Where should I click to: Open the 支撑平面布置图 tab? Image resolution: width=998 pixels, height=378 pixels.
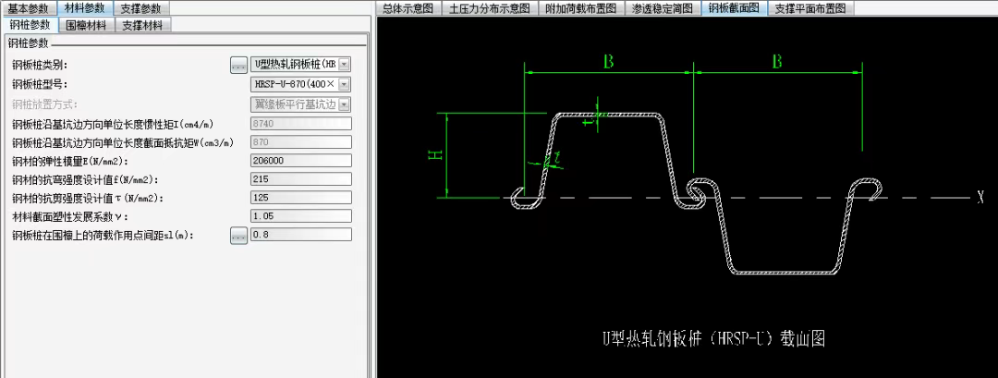click(810, 8)
